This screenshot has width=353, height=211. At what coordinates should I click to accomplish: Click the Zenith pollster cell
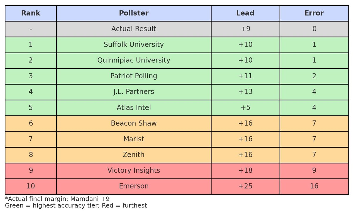[134, 155]
